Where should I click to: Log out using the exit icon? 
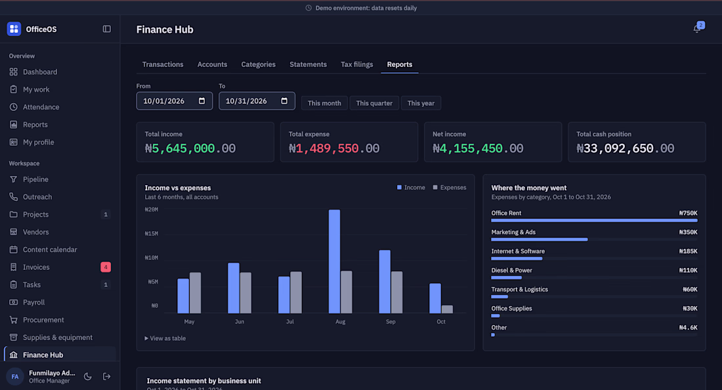coord(106,377)
